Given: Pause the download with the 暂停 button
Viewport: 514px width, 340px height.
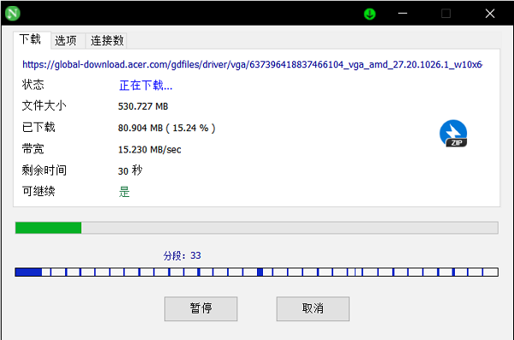Looking at the screenshot, I should [x=201, y=309].
